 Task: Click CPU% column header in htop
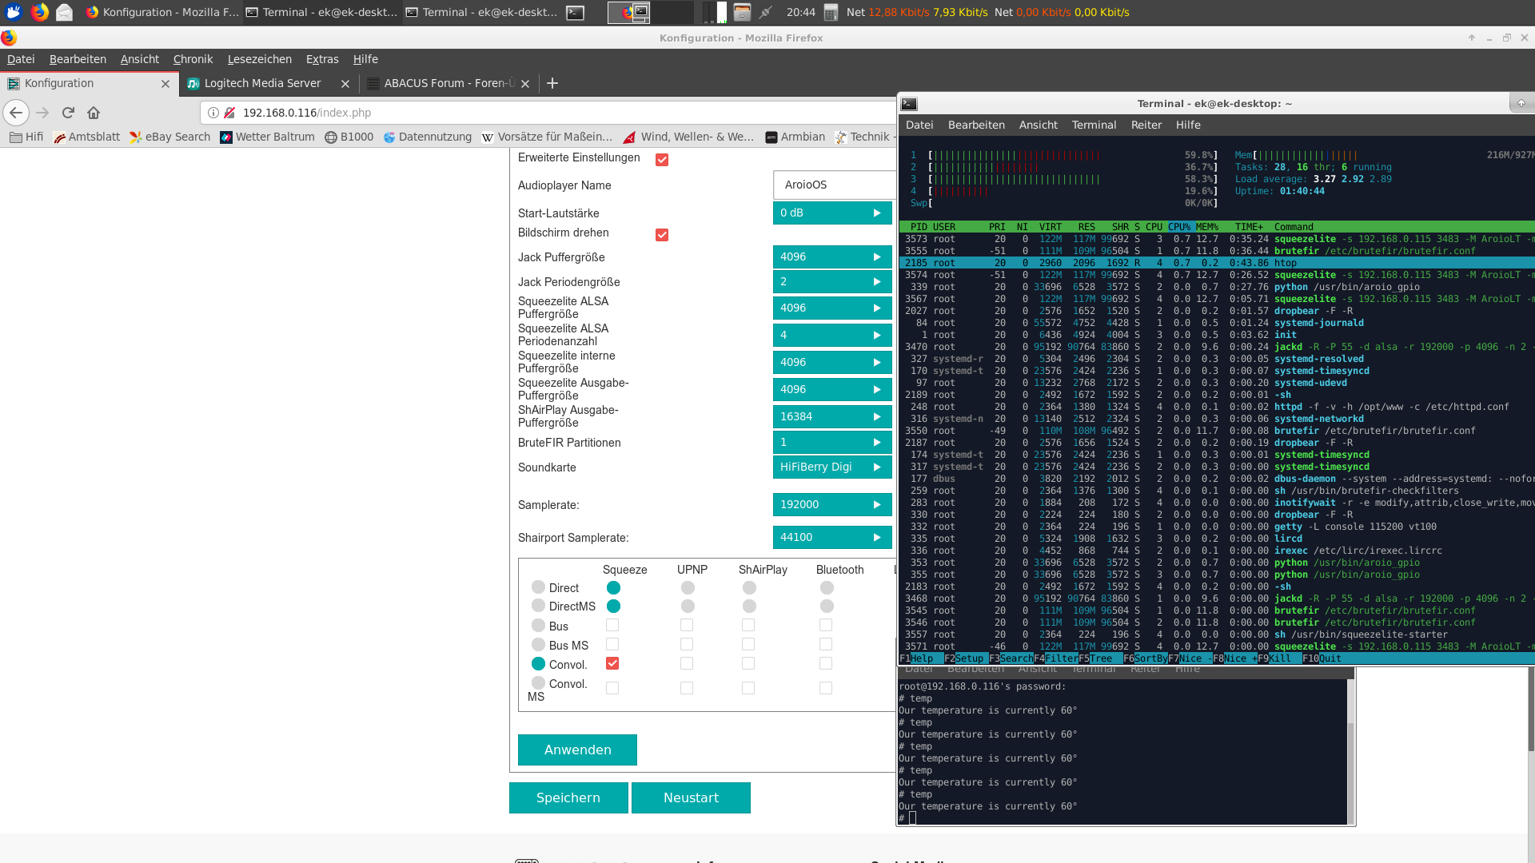(1179, 227)
